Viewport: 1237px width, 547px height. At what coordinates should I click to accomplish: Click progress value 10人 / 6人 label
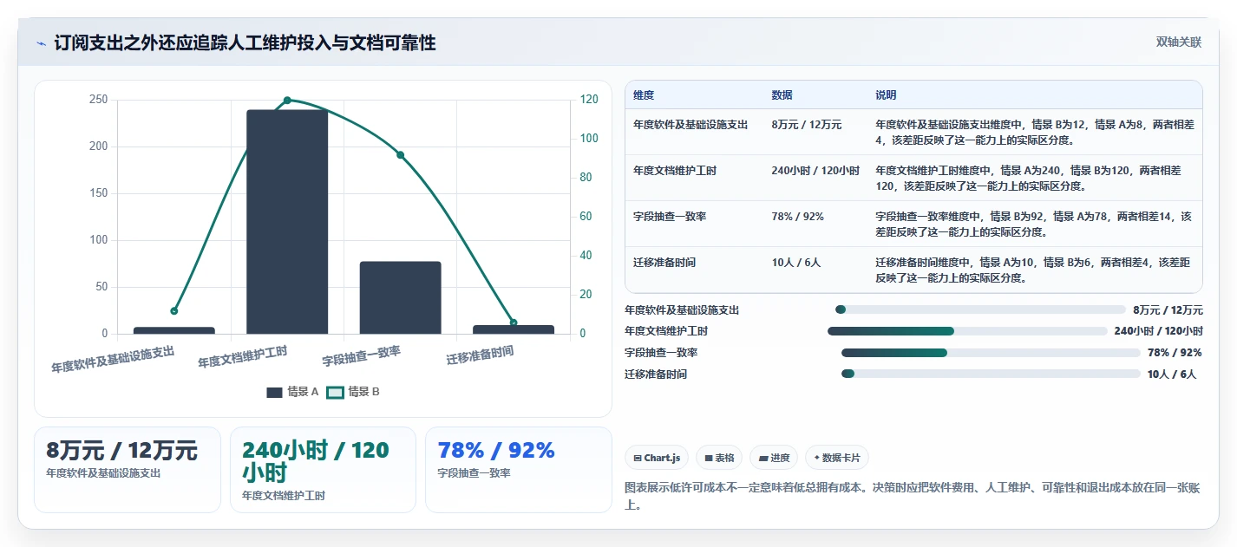click(x=1172, y=374)
